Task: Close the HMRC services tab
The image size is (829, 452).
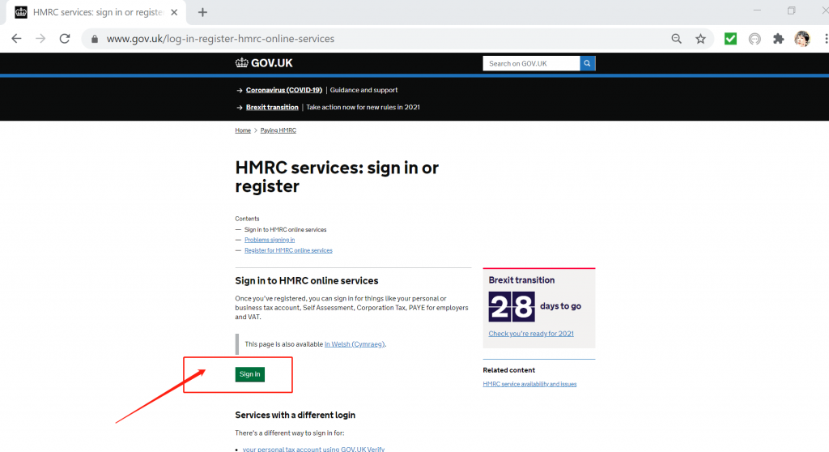Action: coord(174,12)
